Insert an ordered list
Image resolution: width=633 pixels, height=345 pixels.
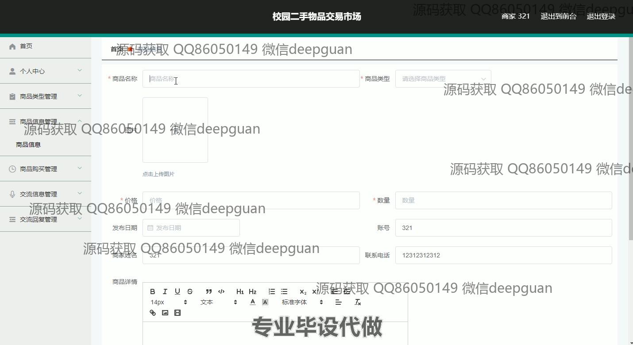point(272,291)
